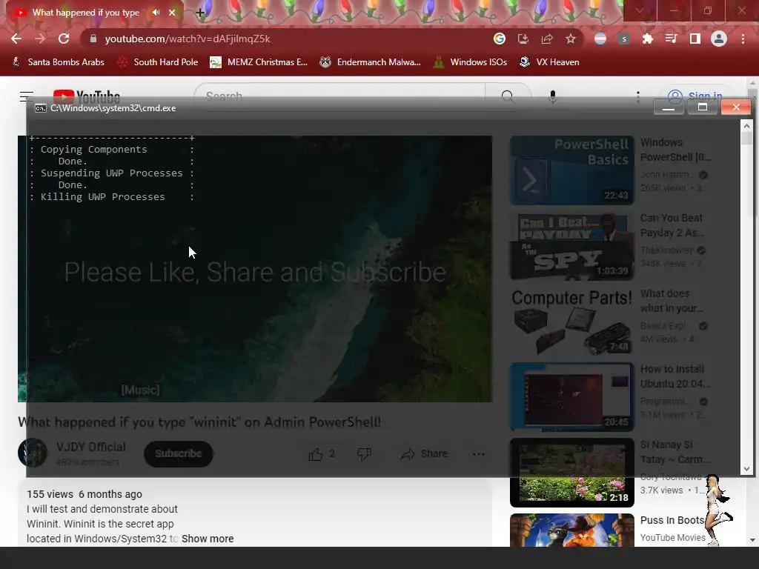Open the media controls icon in toolbar

click(x=672, y=39)
